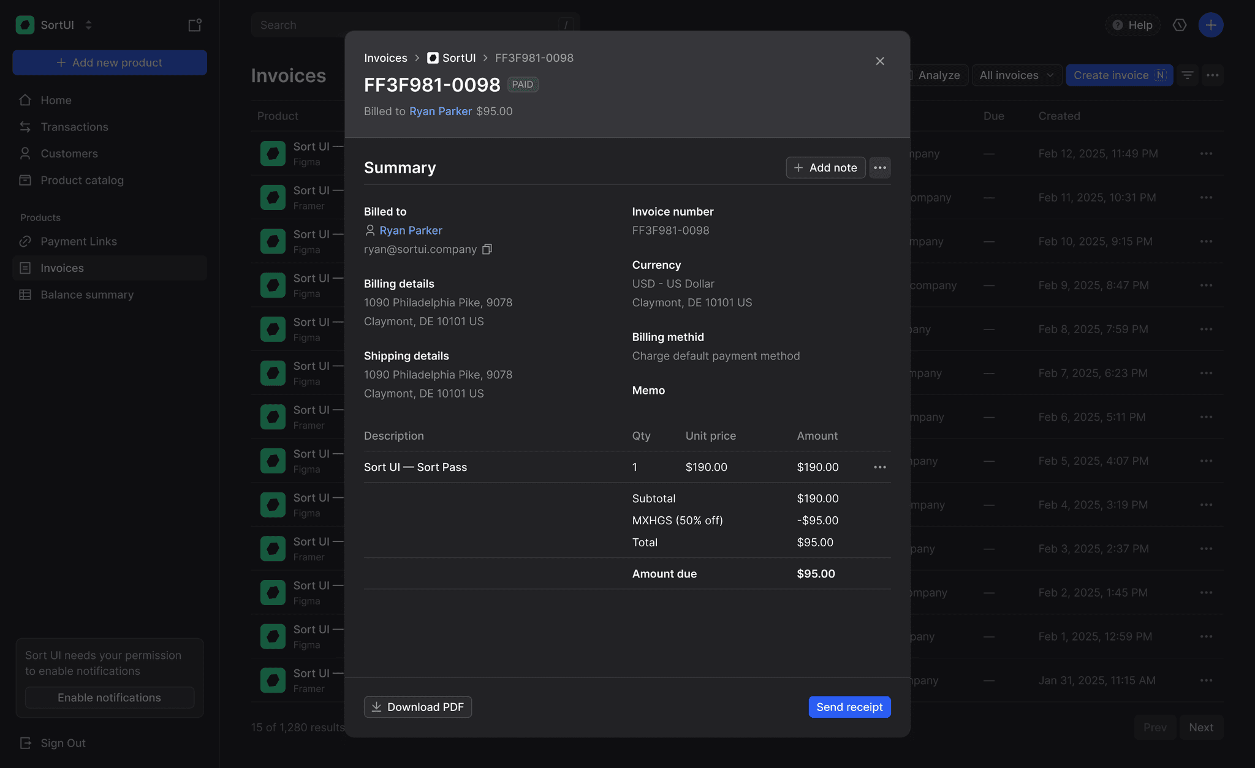Click Send receipt button
The image size is (1255, 768).
849,707
